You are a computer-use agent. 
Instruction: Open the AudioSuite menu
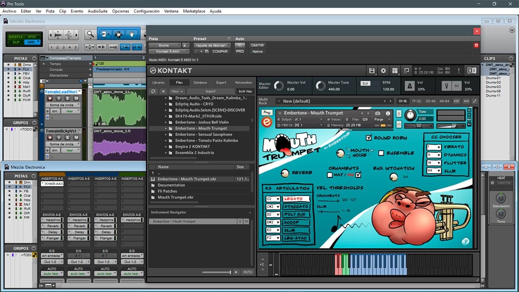click(97, 11)
